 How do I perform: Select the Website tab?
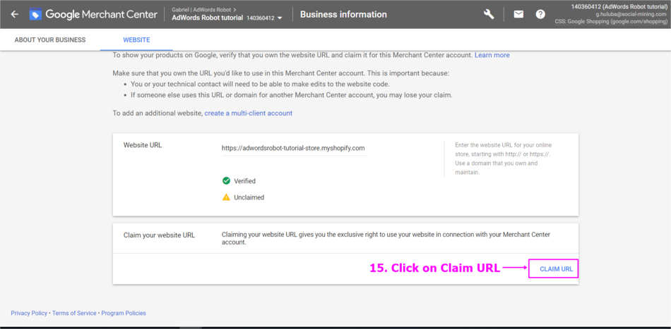point(136,40)
